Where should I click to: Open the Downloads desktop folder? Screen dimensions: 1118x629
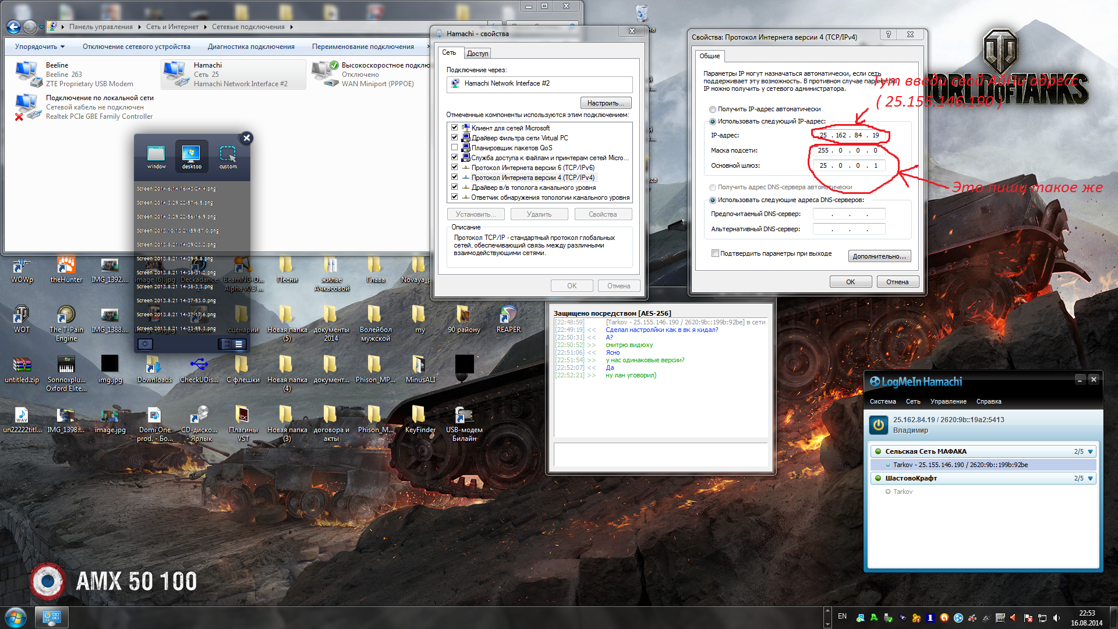click(154, 369)
